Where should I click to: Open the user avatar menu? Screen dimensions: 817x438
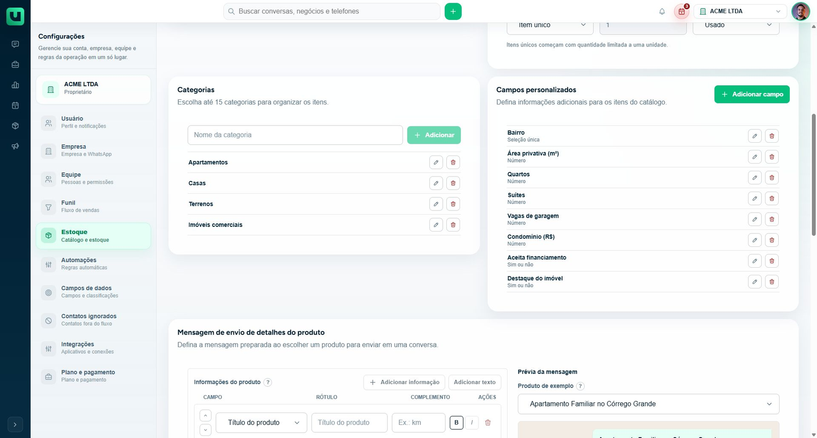[x=801, y=11]
